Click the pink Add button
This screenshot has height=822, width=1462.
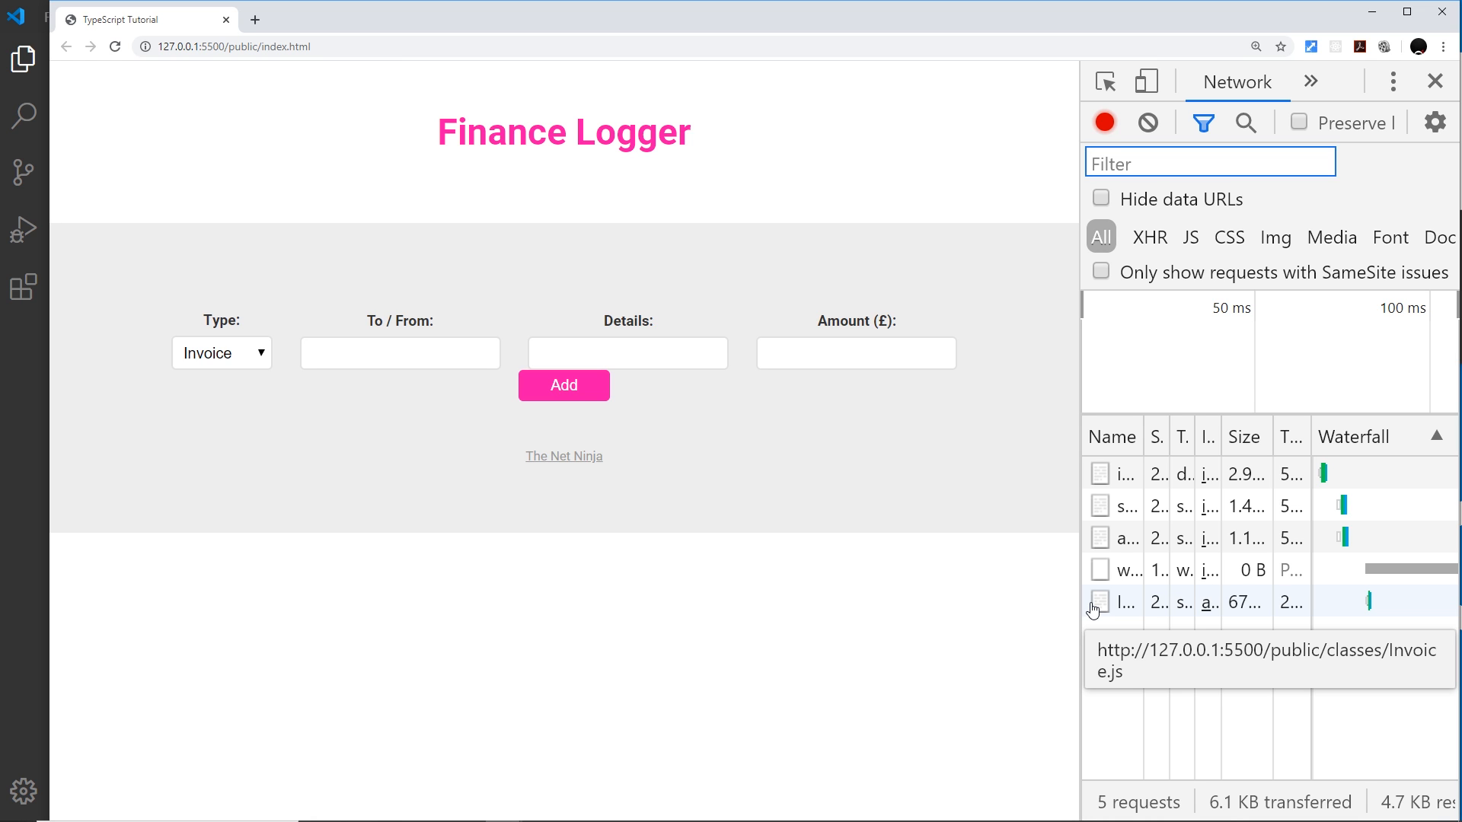(x=564, y=385)
